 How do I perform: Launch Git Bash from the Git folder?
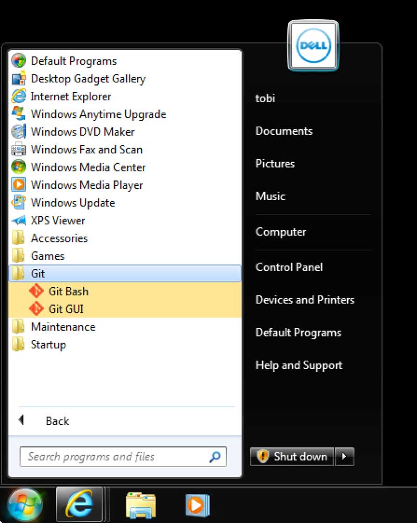coord(68,291)
